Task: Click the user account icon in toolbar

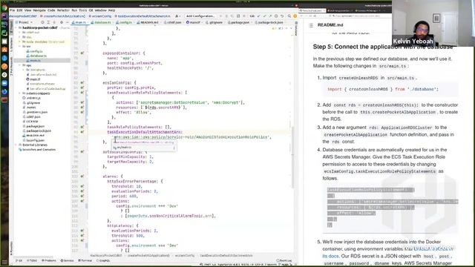Action: [x=177, y=16]
